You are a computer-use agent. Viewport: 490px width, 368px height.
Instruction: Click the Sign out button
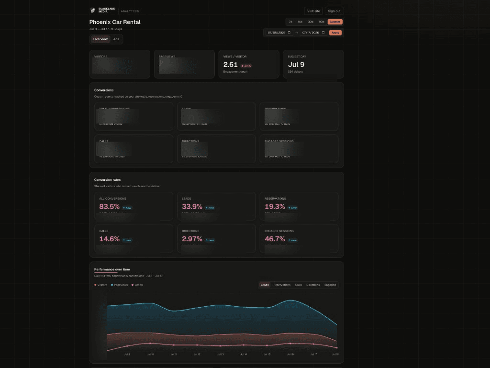click(334, 11)
